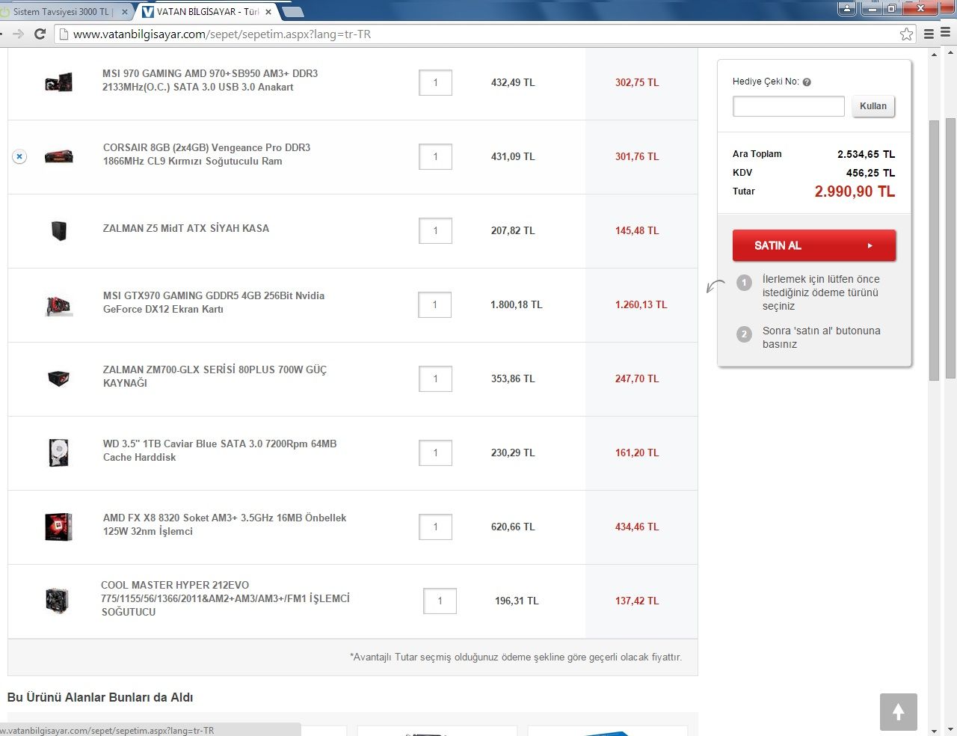Select the 230,29 TL price
957x736 pixels.
[513, 453]
